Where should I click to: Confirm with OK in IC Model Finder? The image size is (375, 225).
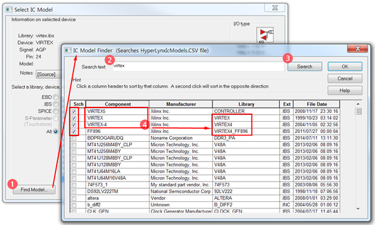click(x=344, y=67)
